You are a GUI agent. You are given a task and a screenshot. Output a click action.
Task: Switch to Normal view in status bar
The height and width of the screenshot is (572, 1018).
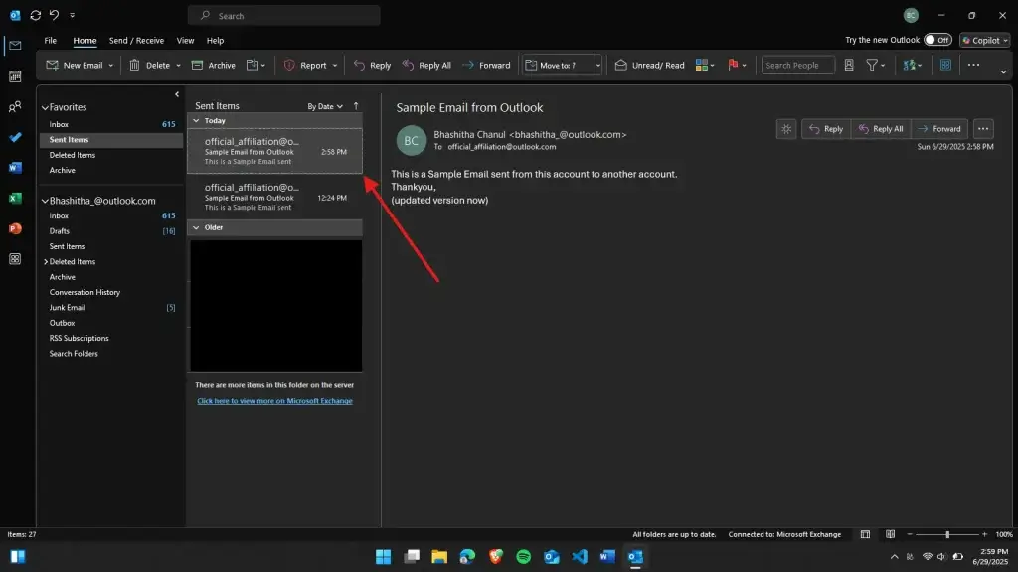[x=865, y=534]
